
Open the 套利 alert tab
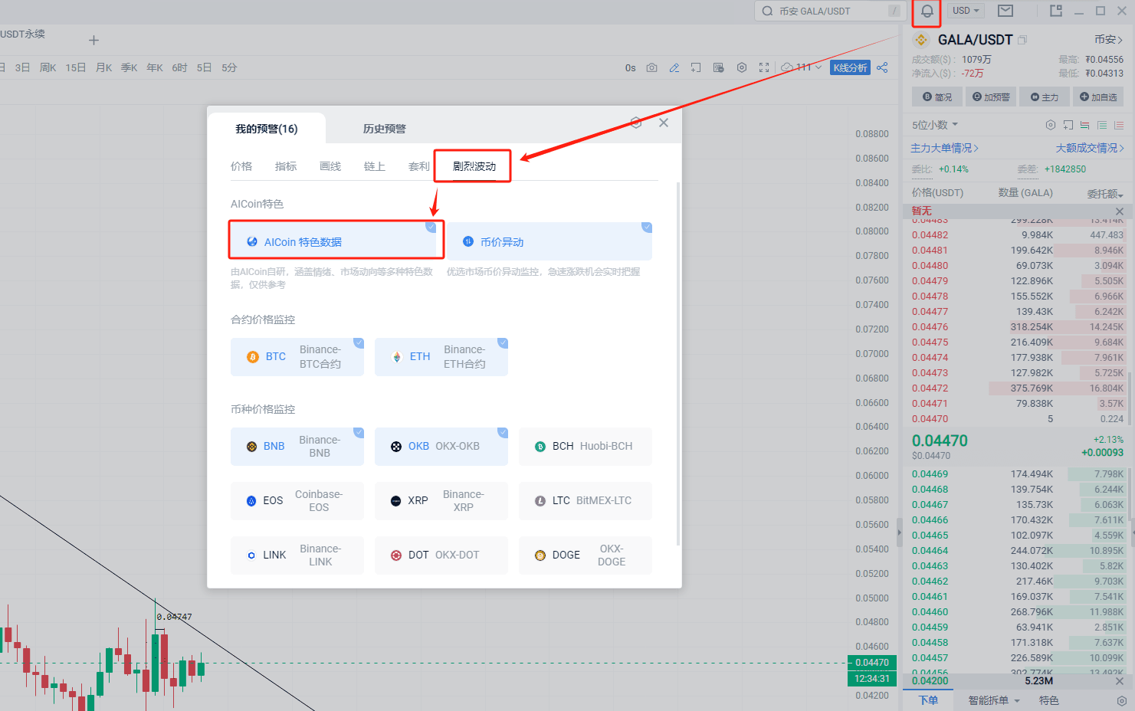point(419,166)
